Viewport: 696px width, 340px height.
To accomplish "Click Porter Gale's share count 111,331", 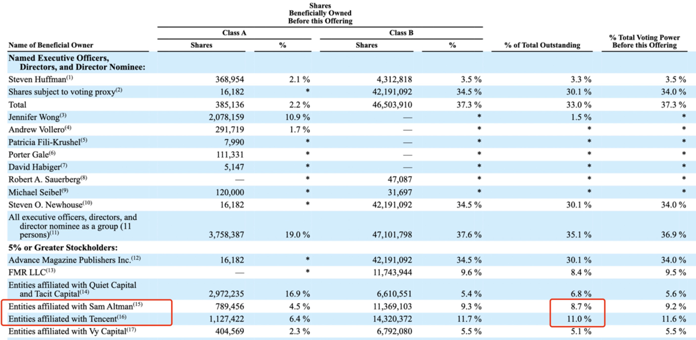I will pyautogui.click(x=231, y=155).
